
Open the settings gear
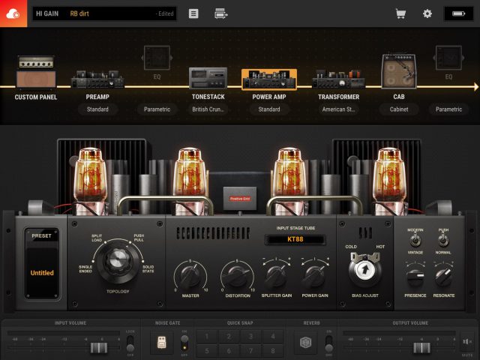click(x=427, y=13)
